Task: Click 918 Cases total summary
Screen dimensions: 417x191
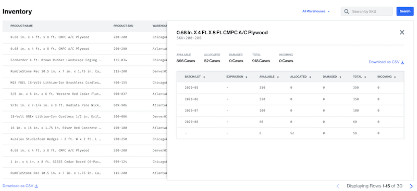Action: (x=261, y=61)
